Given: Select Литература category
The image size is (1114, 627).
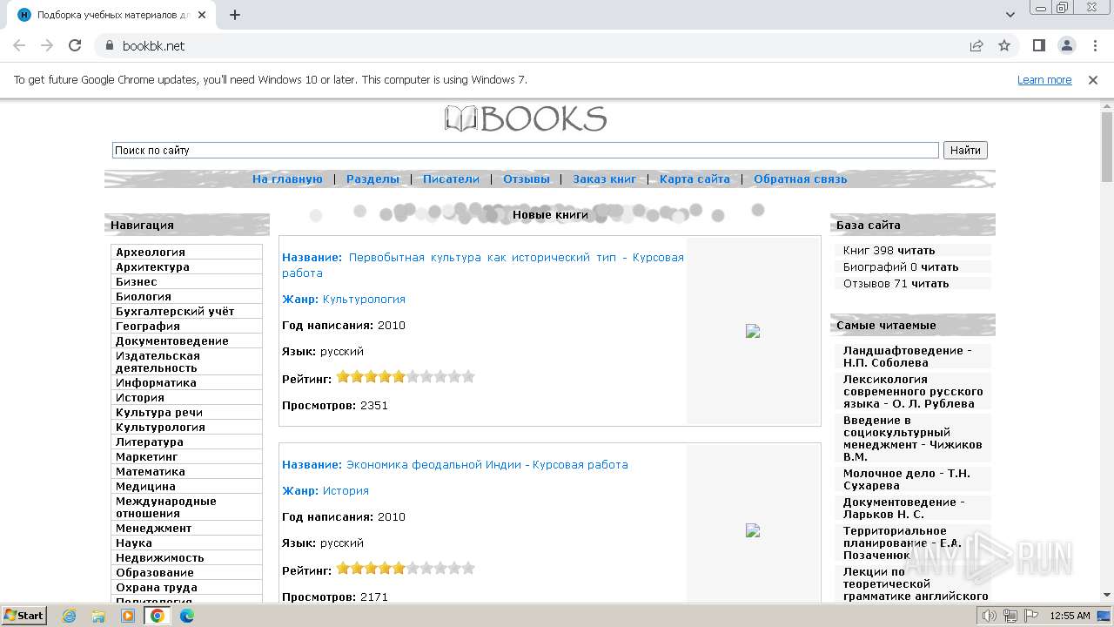Looking at the screenshot, I should (150, 442).
